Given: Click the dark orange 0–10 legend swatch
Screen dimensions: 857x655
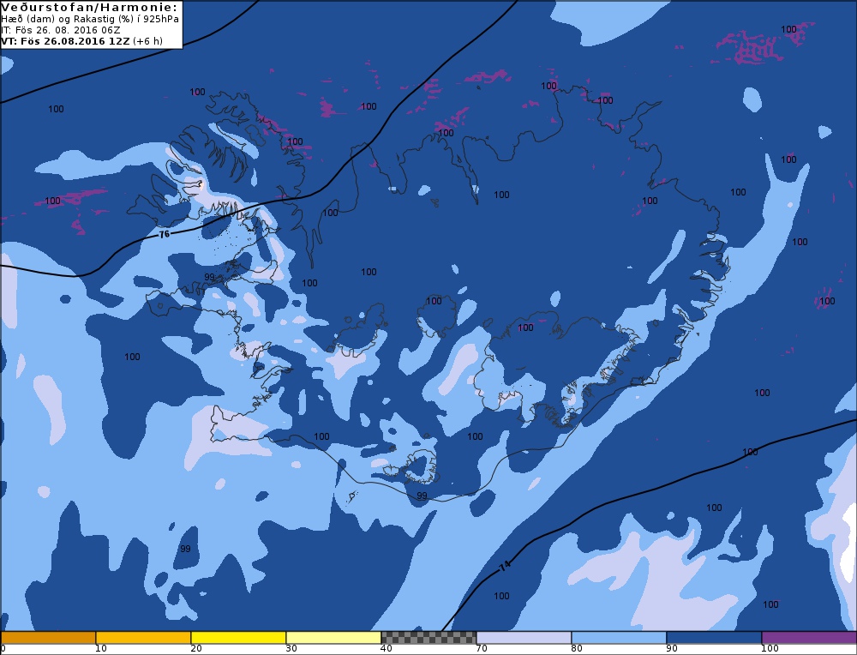Looking at the screenshot, I should (x=48, y=638).
